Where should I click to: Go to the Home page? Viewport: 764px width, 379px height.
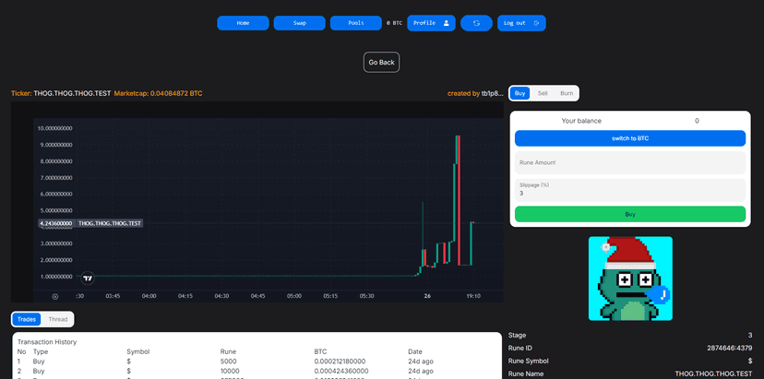click(244, 23)
